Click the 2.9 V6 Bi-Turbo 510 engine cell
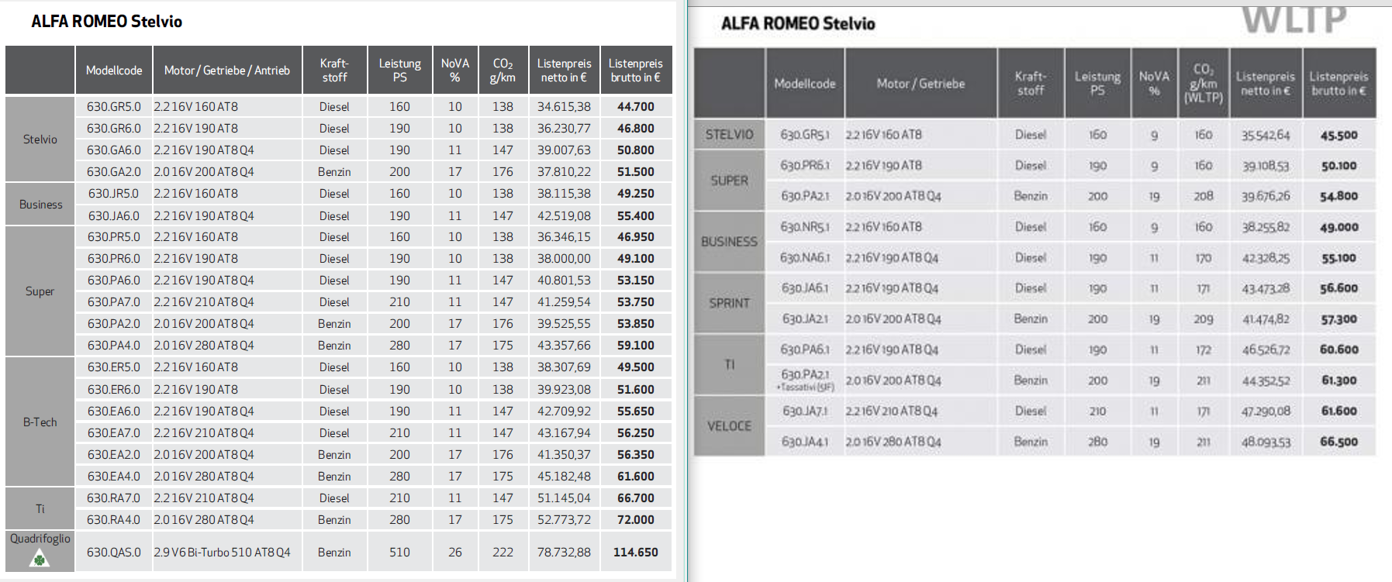Viewport: 1392px width, 582px height. [x=228, y=552]
